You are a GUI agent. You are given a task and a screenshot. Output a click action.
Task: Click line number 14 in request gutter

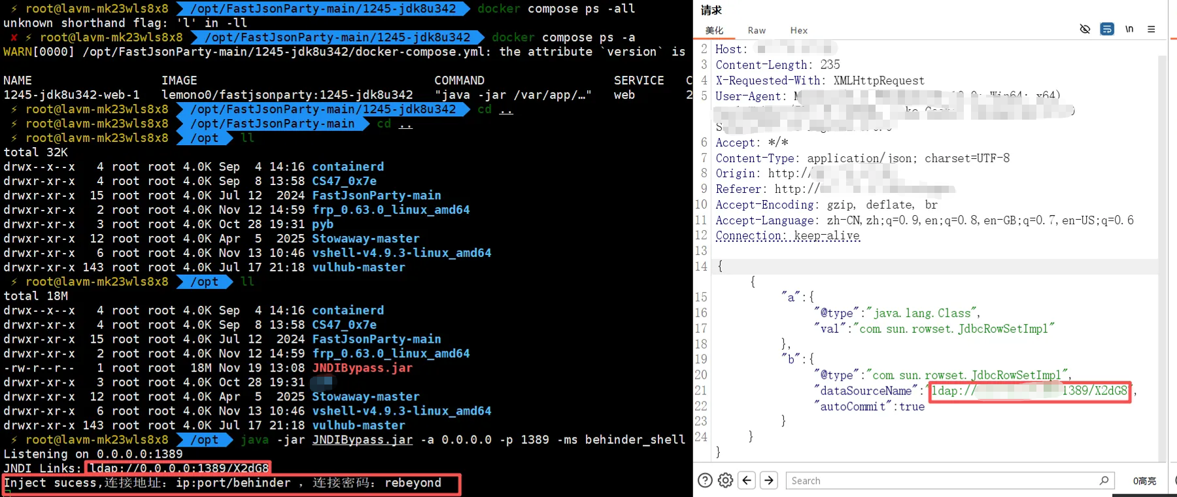701,267
